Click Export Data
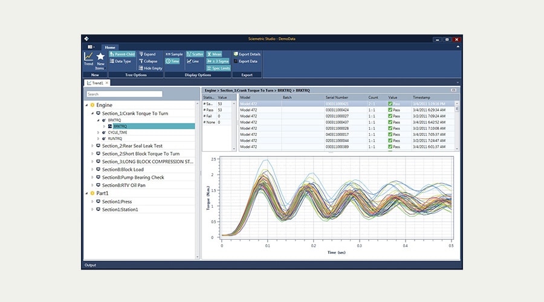544x302 pixels. pos(245,61)
